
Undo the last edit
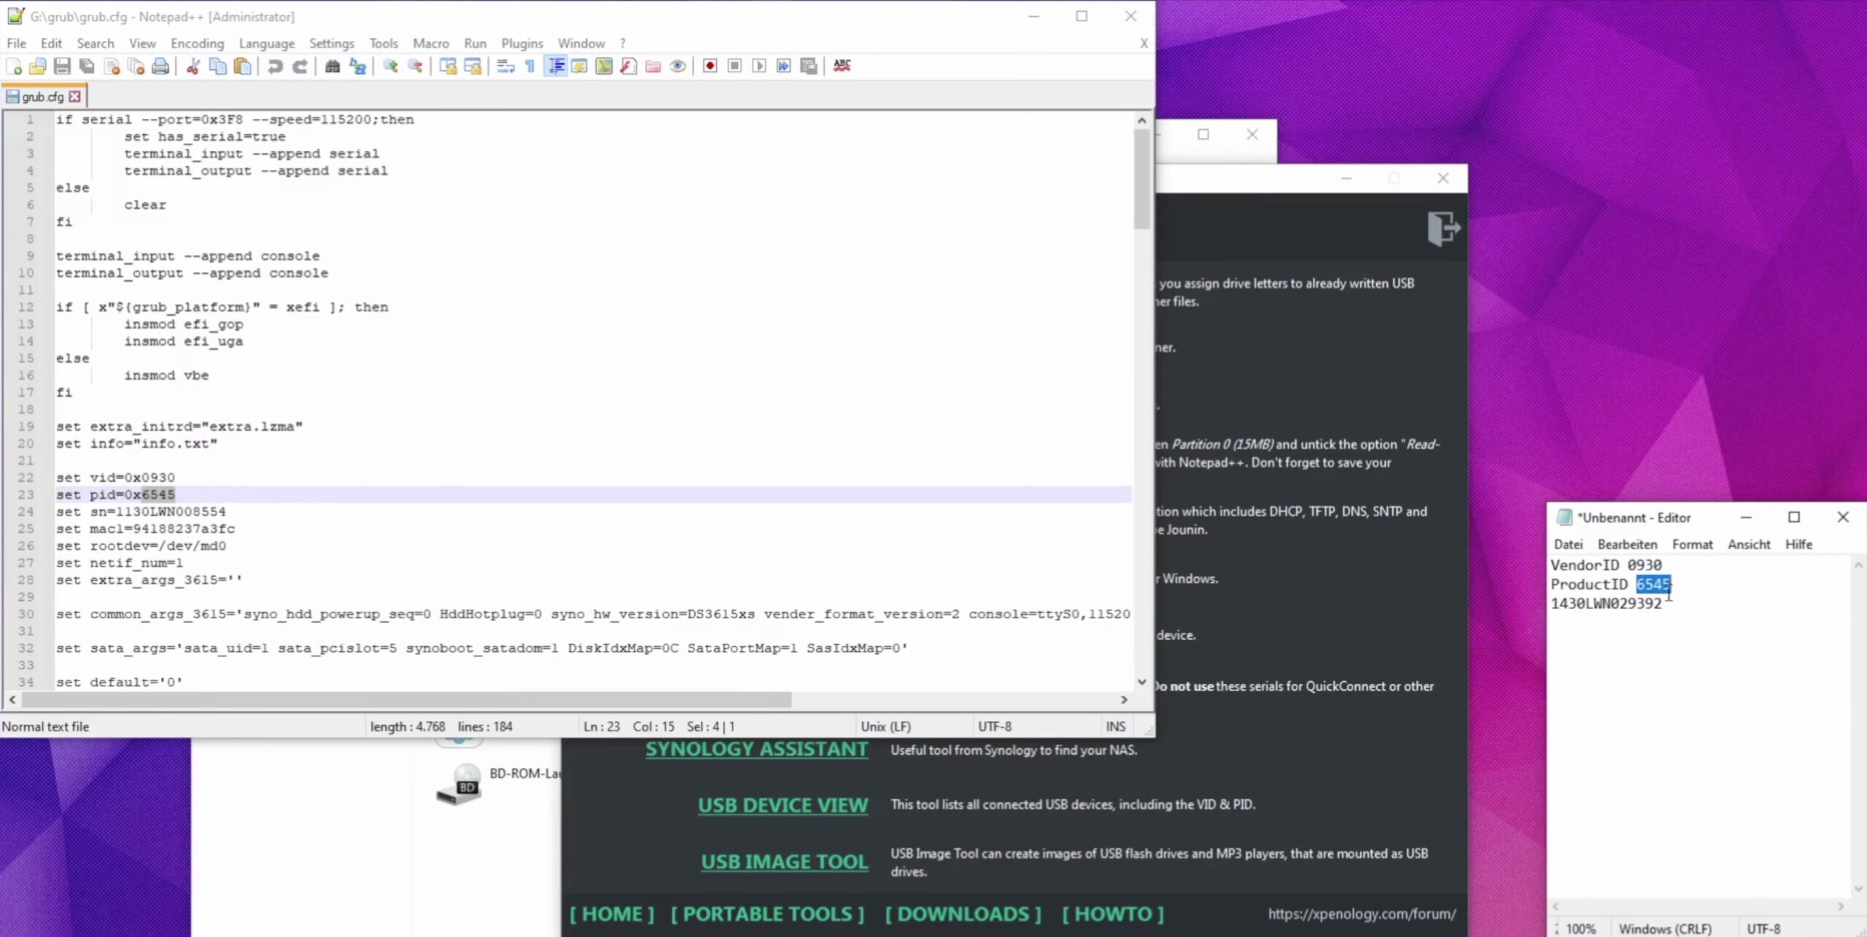coord(275,66)
